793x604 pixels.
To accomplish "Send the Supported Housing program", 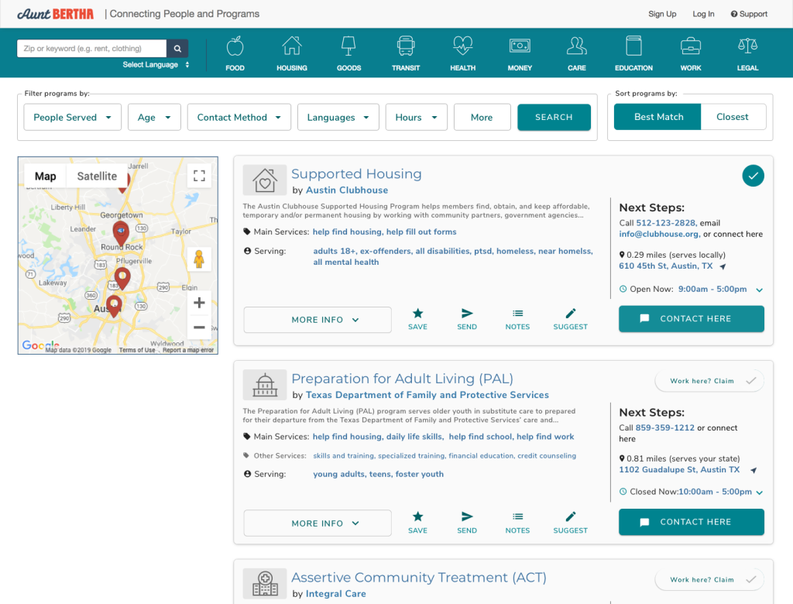I will [467, 319].
